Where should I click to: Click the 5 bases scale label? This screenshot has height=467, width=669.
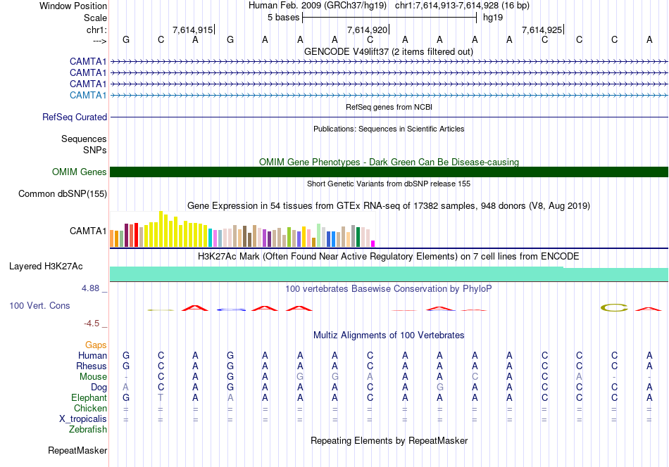tap(283, 18)
